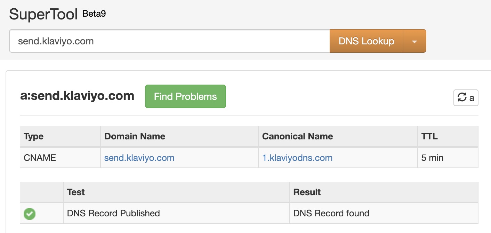Click the Find Problems button
This screenshot has width=491, height=233.
pos(185,96)
